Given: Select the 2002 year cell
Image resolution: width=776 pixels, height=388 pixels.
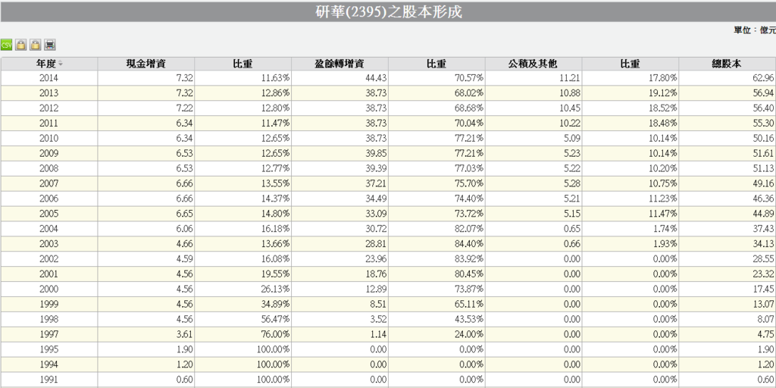Looking at the screenshot, I should pyautogui.click(x=49, y=259).
